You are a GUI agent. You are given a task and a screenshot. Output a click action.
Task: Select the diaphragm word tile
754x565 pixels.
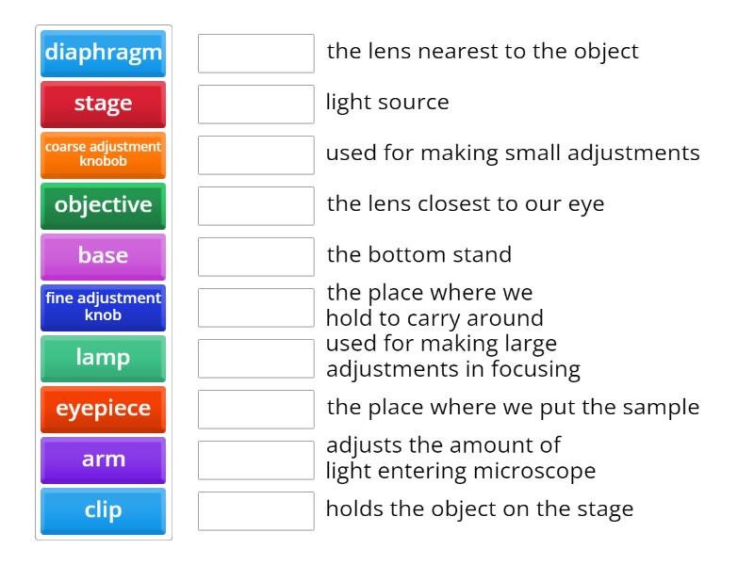[103, 54]
